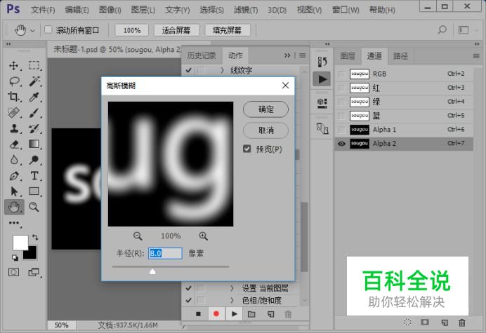Create new action set folder icon
Image resolution: width=486 pixels, height=333 pixels.
[251, 314]
